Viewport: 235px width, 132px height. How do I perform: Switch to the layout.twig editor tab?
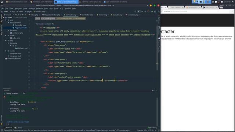(117, 15)
